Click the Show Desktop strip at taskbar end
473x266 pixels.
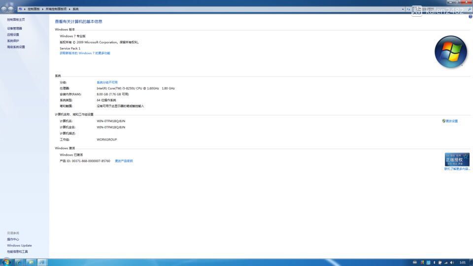(x=471, y=263)
